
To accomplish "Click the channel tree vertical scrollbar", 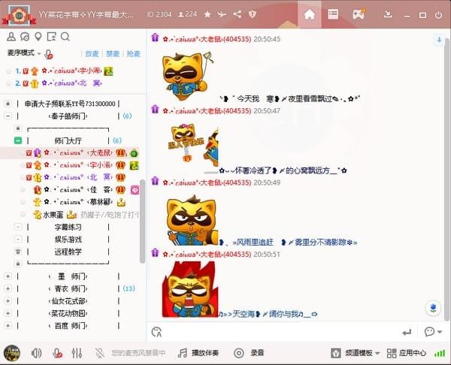I will coord(142,222).
